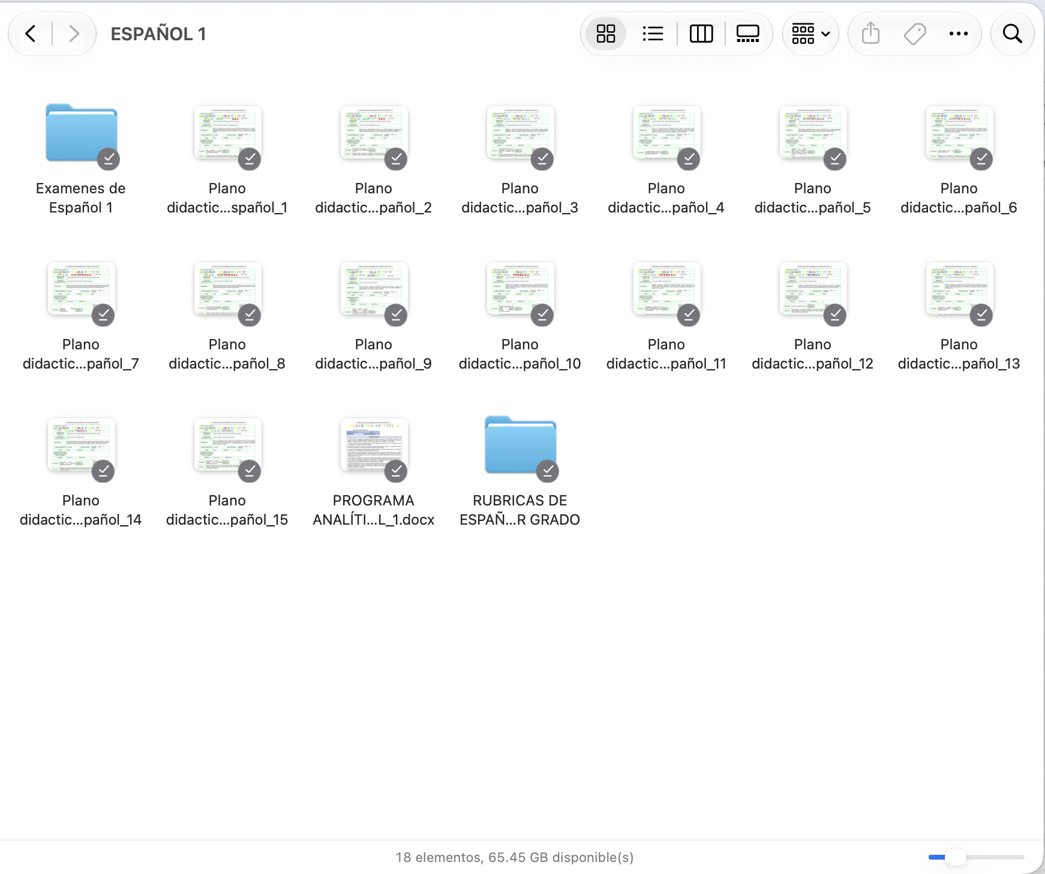Open the group-by options dropdown
The image size is (1045, 874).
coord(810,34)
